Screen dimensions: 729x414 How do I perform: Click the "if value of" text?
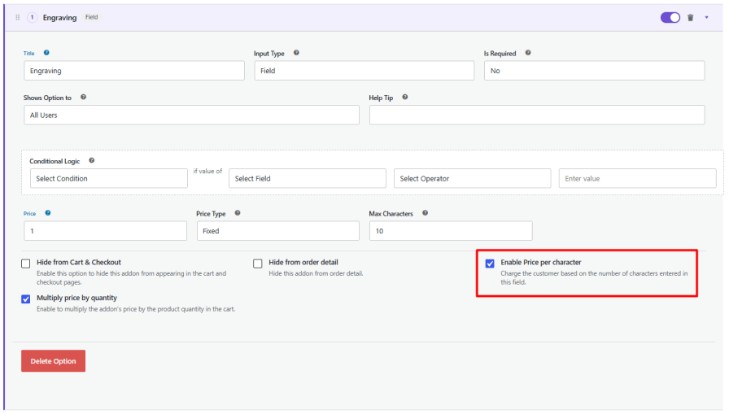point(207,171)
